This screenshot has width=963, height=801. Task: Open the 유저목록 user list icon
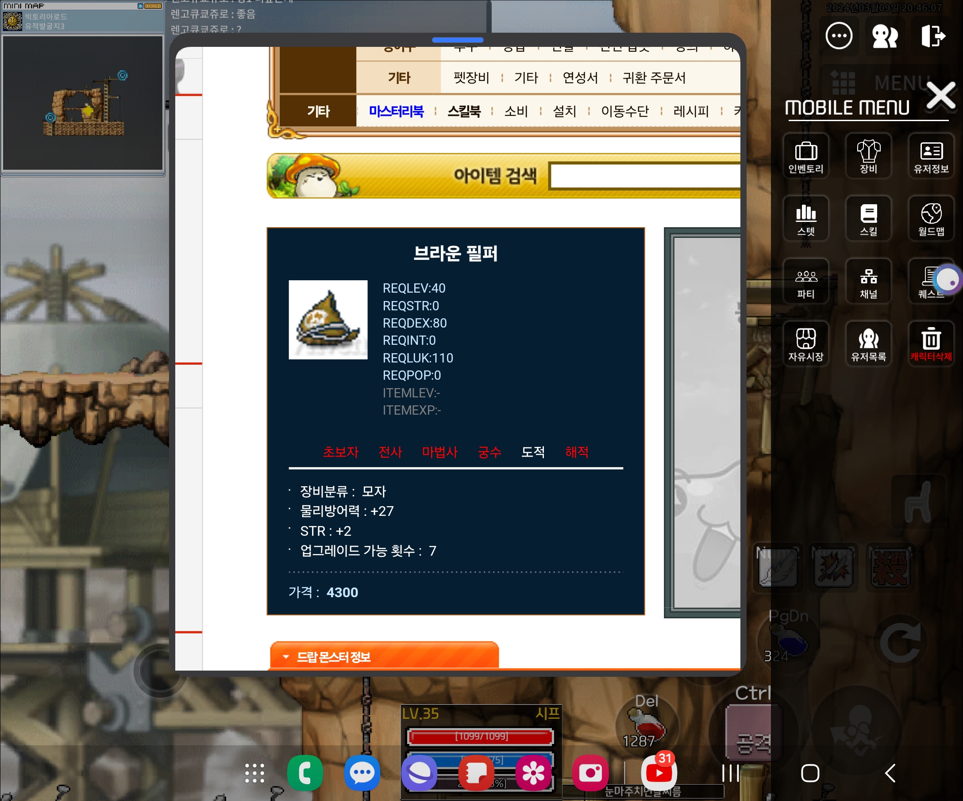tap(869, 343)
